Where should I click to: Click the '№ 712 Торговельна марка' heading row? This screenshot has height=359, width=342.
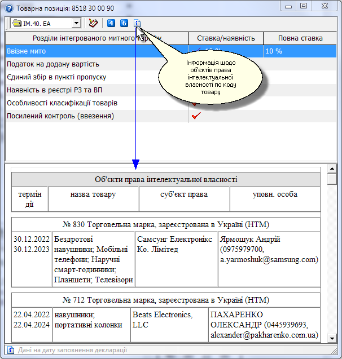166,300
